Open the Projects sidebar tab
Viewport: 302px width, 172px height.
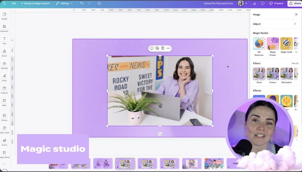[4, 90]
